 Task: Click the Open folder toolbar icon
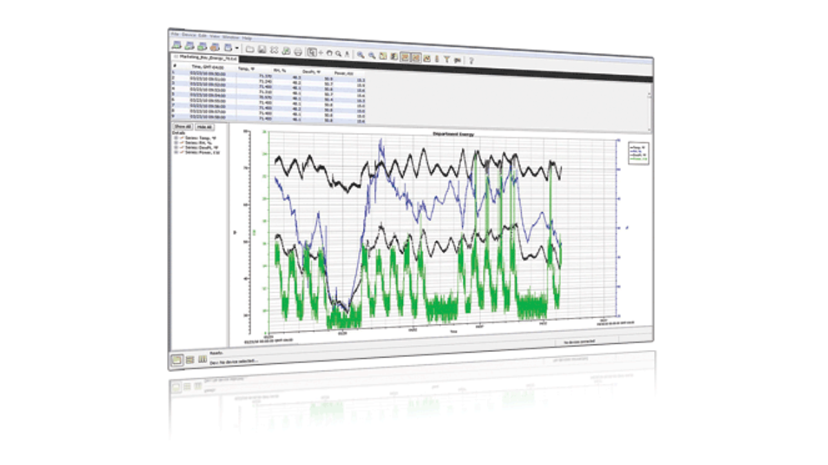pos(250,49)
